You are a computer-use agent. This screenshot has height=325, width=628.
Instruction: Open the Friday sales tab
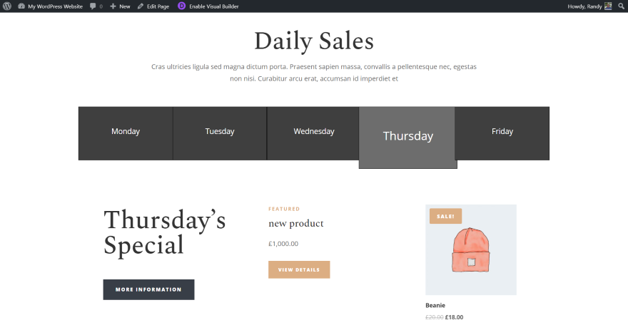coord(502,132)
